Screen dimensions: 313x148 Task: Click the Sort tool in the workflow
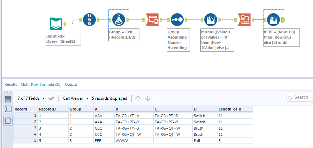pyautogui.click(x=177, y=20)
